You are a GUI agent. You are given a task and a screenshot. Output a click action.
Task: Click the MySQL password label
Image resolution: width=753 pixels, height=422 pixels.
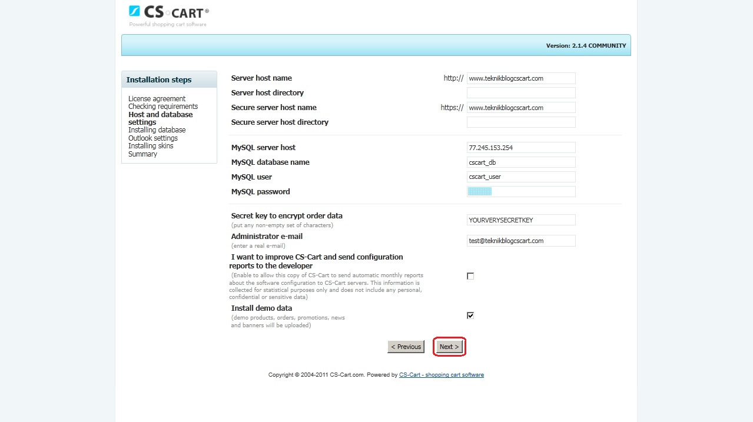[261, 192]
